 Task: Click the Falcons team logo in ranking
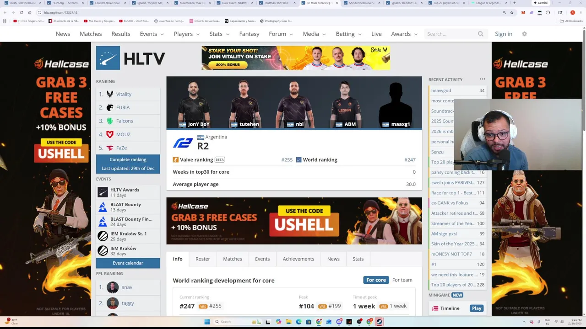[x=110, y=121]
